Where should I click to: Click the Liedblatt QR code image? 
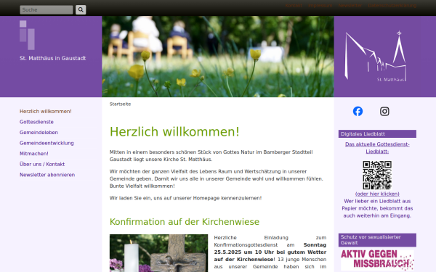pyautogui.click(x=377, y=175)
